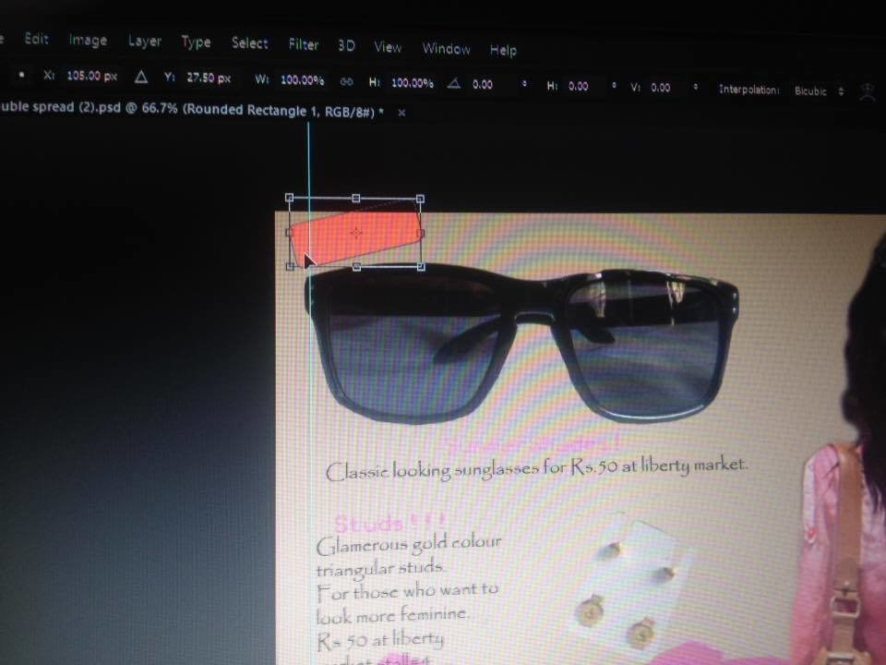Click the top-center transform handle
Viewport: 886px width, 665px height.
[355, 198]
